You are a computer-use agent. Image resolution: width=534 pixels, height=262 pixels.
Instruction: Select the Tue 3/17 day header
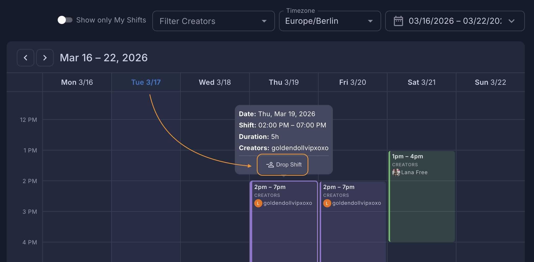tap(146, 82)
